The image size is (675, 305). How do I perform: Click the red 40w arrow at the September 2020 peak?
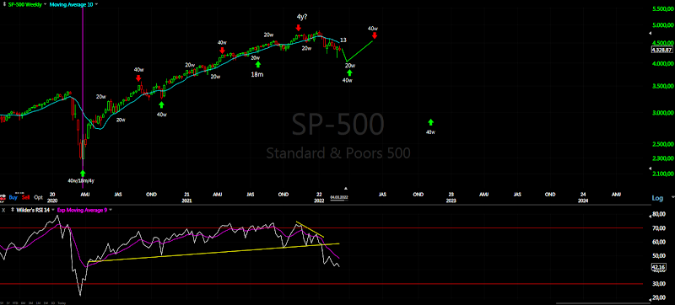138,78
